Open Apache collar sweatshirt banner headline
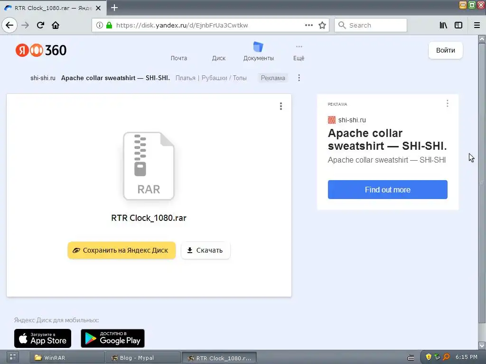Viewport: 486px width, 364px height. point(115,78)
